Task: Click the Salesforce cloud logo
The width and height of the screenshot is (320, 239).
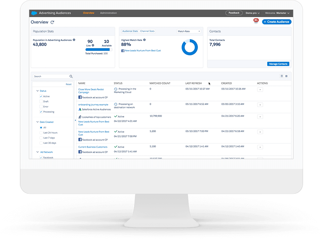Action: pyautogui.click(x=34, y=13)
